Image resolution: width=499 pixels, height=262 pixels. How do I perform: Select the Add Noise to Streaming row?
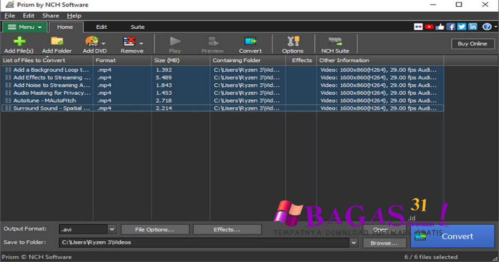click(222, 85)
